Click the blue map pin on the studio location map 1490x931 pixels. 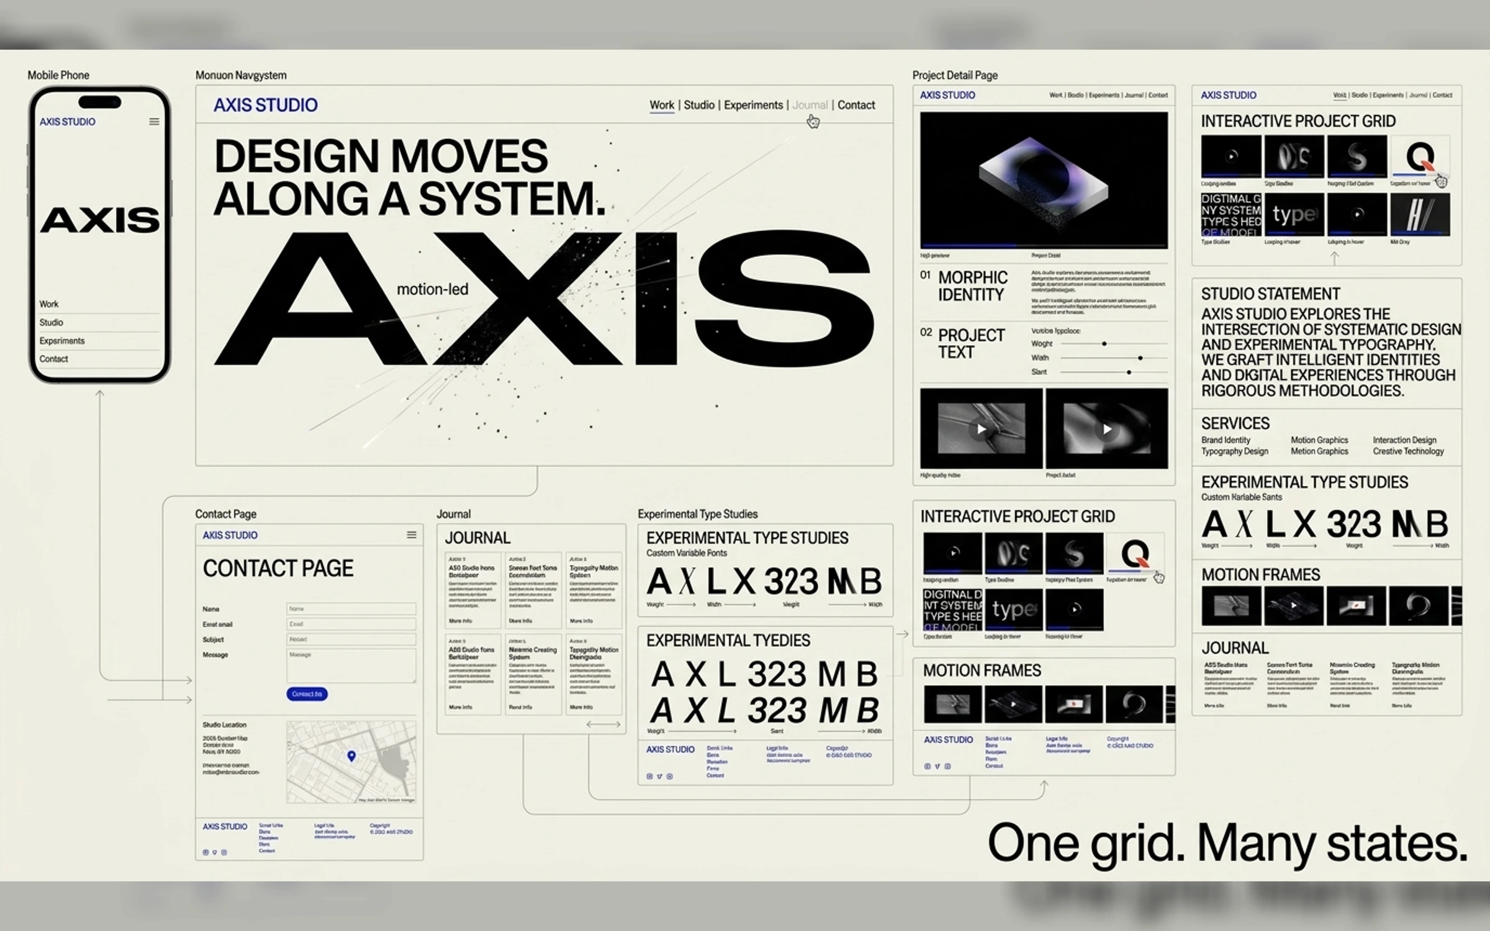[x=351, y=756]
